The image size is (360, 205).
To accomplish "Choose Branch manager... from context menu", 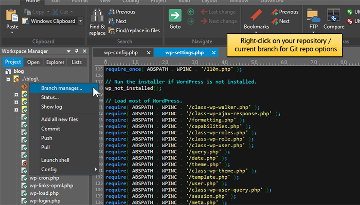I will pos(64,88).
